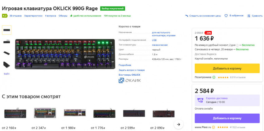Click the www.Pleer.ru seller name
This screenshot has width=264, height=131.
click(203, 127)
